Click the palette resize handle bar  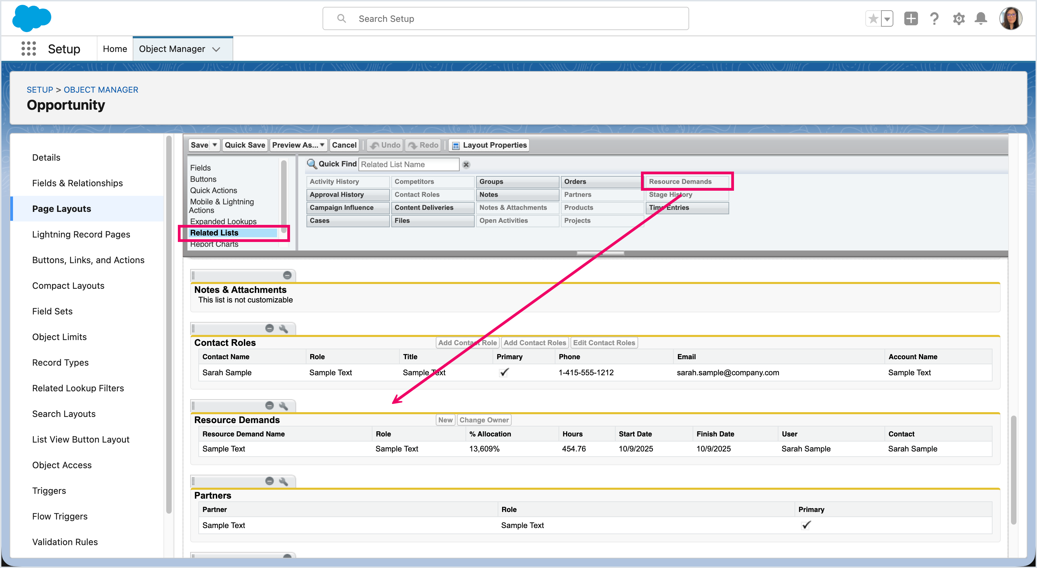(x=600, y=253)
